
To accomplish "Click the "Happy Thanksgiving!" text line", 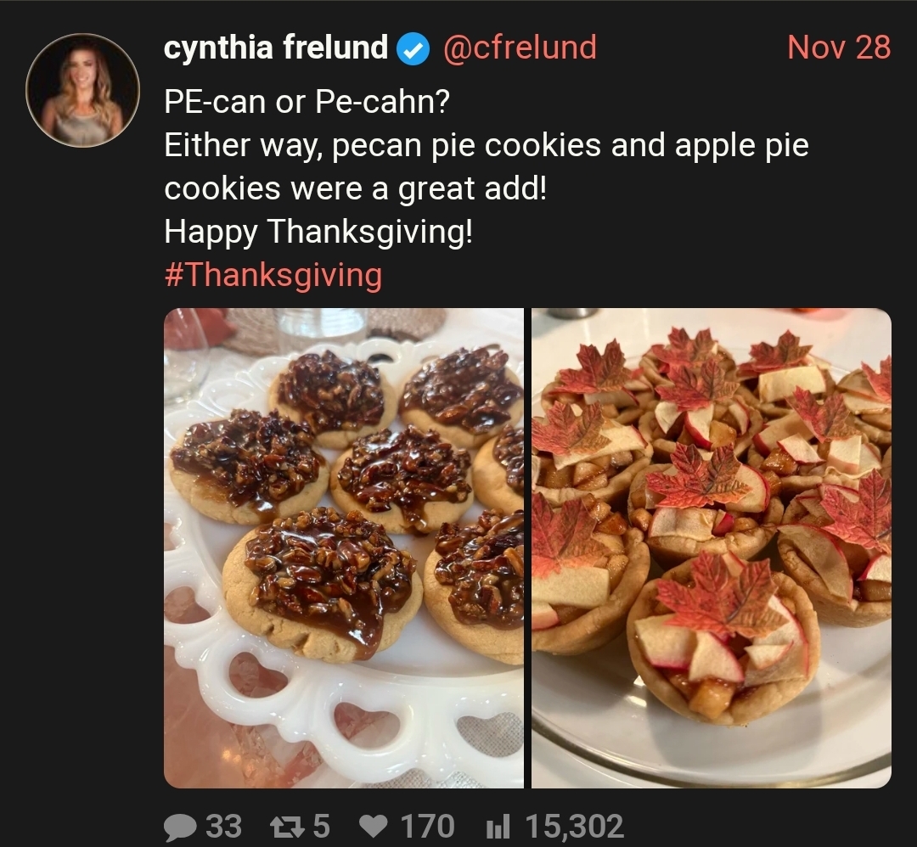I will click(x=318, y=231).
